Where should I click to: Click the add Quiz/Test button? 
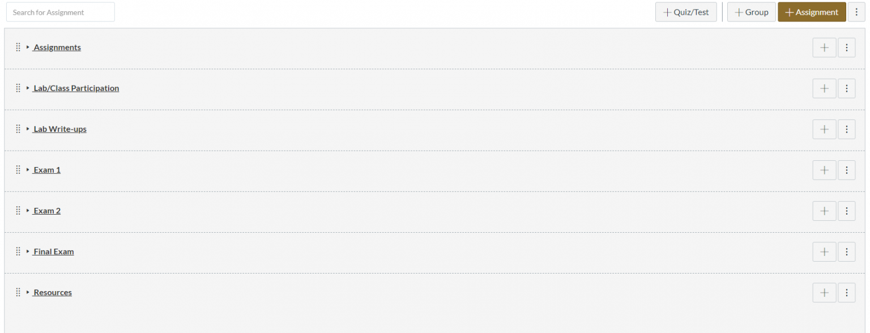(x=686, y=12)
